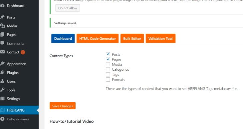This screenshot has height=129, width=243.
Task: Click the Content Types label
Action: pyautogui.click(x=61, y=56)
